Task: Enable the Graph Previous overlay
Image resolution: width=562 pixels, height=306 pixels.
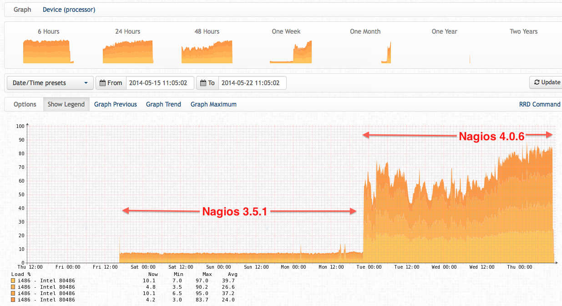Action: click(x=116, y=104)
